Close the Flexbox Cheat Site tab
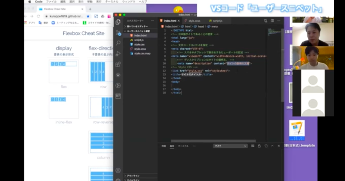This screenshot has height=181, width=345. [x=82, y=9]
